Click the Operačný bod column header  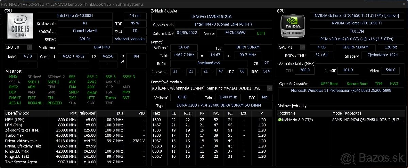coord(17,113)
